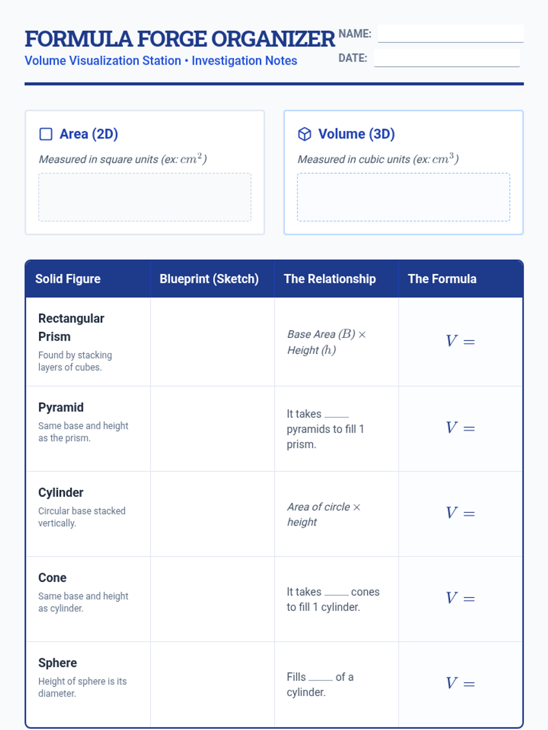The height and width of the screenshot is (730, 548).
Task: Click the Rectangular Prism sketch cell
Action: coord(212,342)
